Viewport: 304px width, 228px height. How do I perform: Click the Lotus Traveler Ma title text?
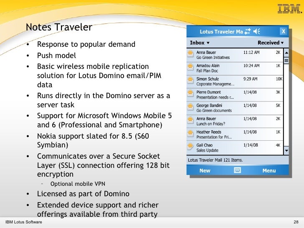(x=221, y=32)
